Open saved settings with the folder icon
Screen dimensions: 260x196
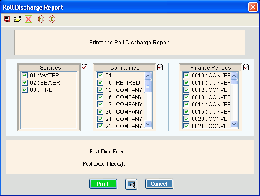click(18, 19)
